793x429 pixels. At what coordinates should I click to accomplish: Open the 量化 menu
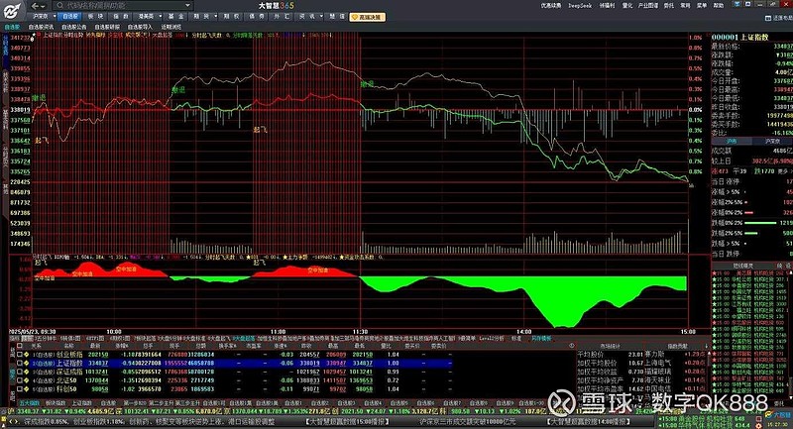pos(627,6)
